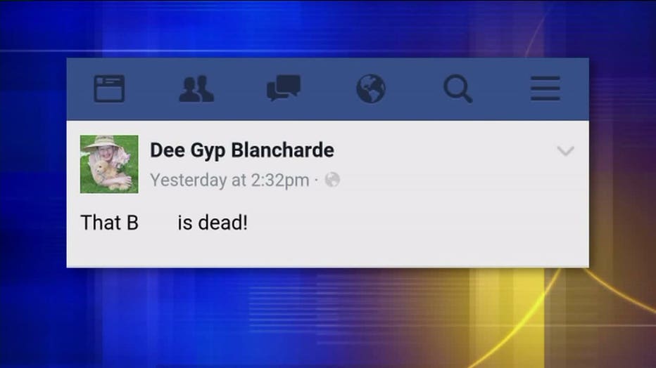The height and width of the screenshot is (368, 656).
Task: Open the News Feed icon
Action: [109, 88]
